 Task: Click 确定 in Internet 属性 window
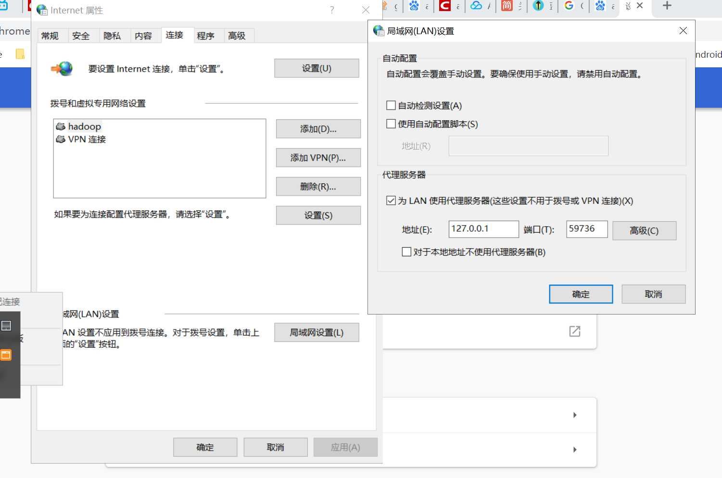pyautogui.click(x=205, y=447)
